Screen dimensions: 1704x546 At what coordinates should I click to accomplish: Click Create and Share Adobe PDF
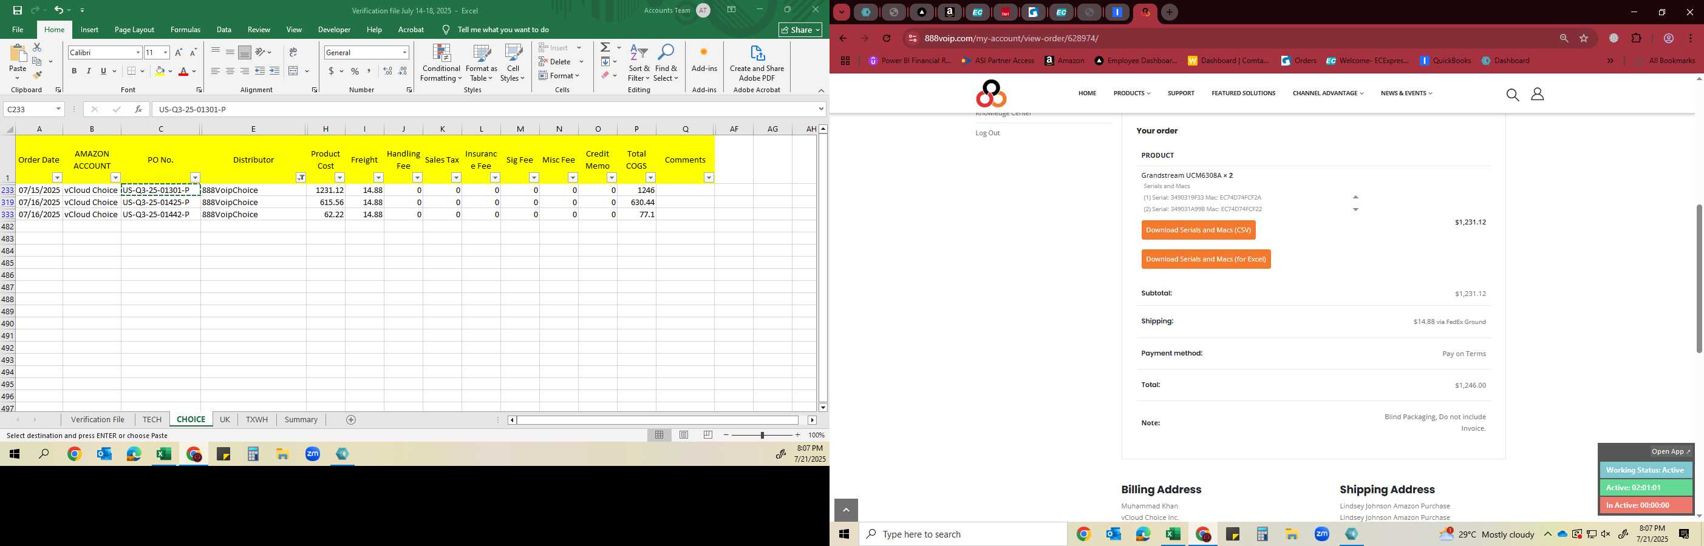(x=757, y=64)
